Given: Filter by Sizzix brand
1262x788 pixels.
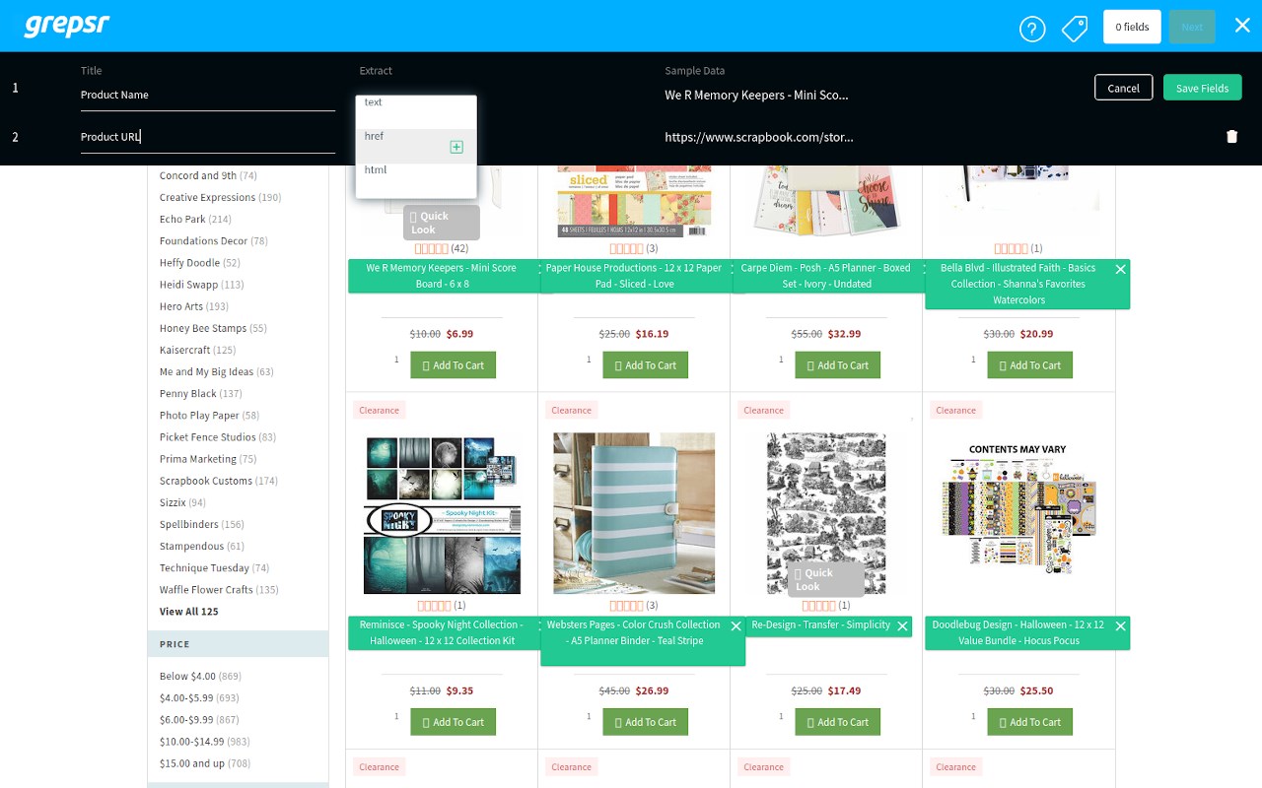Looking at the screenshot, I should [182, 502].
